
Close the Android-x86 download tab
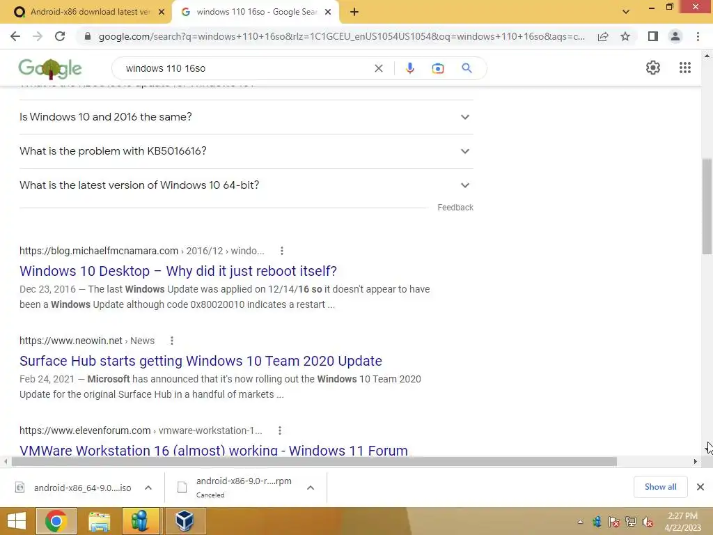pyautogui.click(x=162, y=12)
